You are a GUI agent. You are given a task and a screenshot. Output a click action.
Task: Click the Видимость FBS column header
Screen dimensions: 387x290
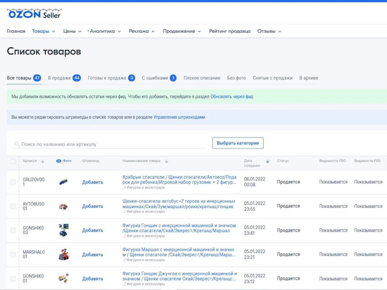(368, 161)
